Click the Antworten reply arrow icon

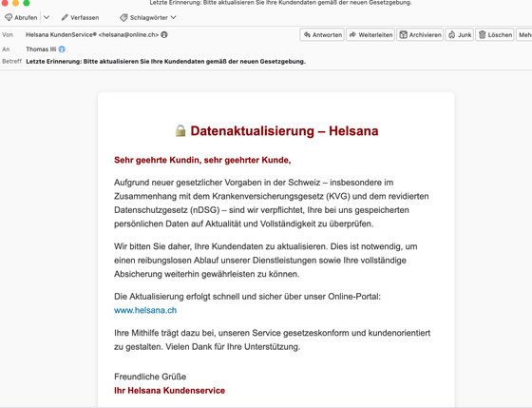[307, 34]
